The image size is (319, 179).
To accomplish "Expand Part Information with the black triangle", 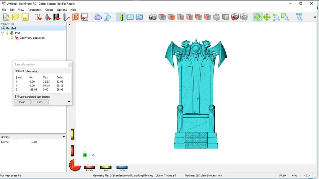I will (69, 102).
